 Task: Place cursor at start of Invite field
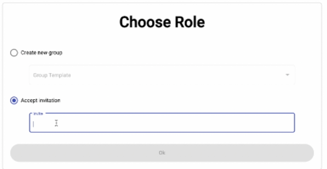pyautogui.click(x=34, y=123)
